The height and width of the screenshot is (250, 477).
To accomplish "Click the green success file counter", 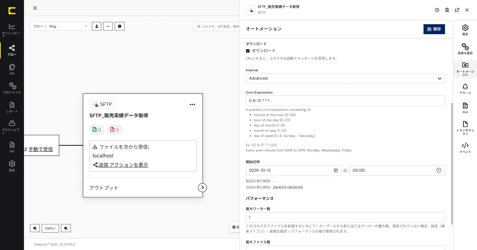I will (x=97, y=130).
